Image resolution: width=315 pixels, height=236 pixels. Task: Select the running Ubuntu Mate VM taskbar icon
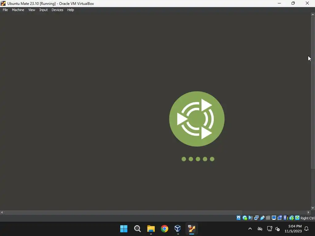point(191,229)
